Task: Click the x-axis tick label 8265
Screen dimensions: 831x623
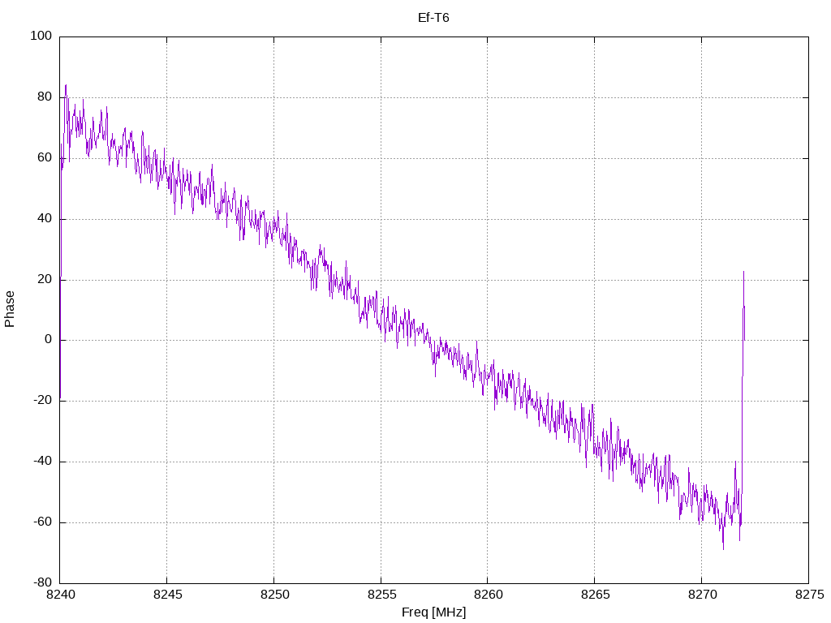Action: pos(595,595)
